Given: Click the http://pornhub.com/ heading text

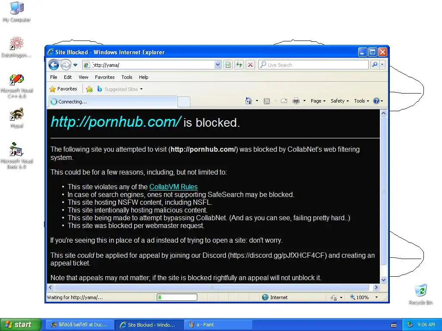Looking at the screenshot, I should coord(116,122).
